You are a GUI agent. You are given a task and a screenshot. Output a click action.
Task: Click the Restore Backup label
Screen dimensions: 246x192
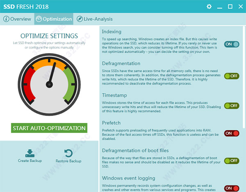coord(68,161)
